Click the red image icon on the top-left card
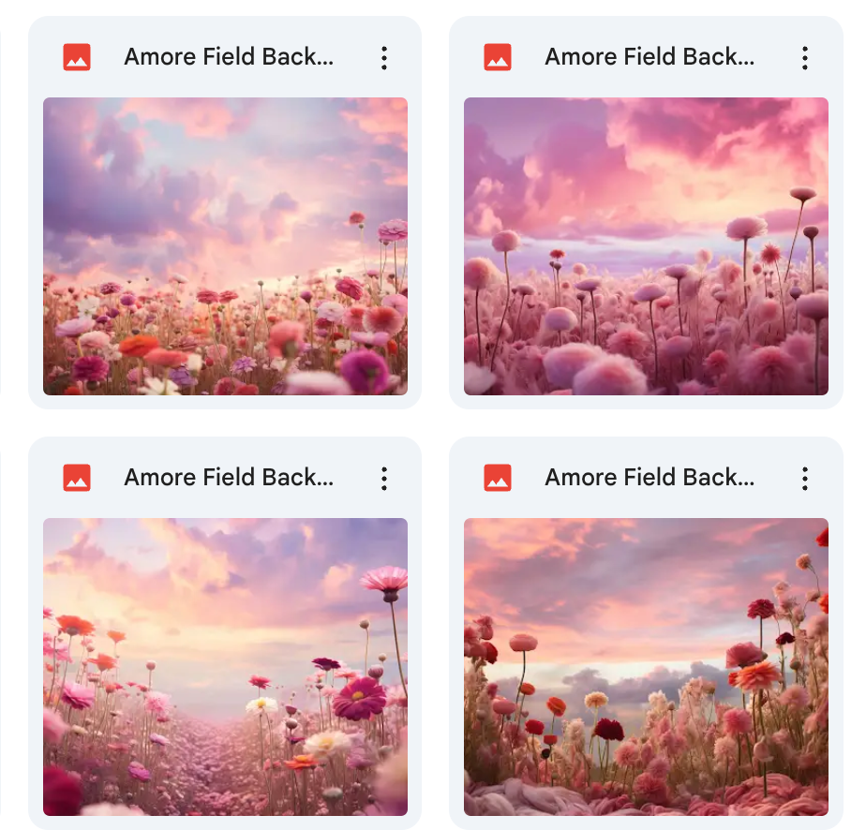The height and width of the screenshot is (830, 851). pyautogui.click(x=77, y=57)
